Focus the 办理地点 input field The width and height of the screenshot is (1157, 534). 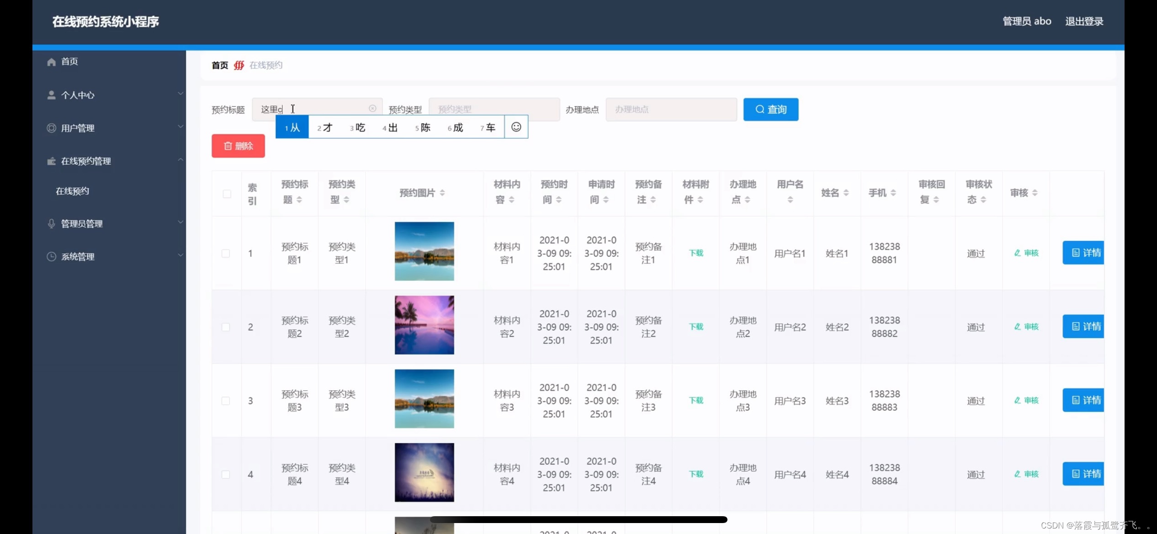click(x=671, y=109)
